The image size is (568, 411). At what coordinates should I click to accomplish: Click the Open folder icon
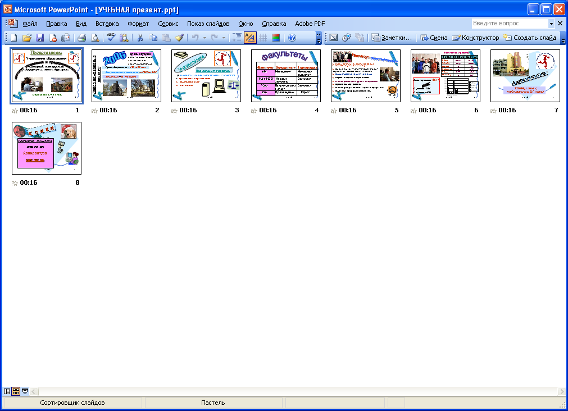tap(27, 38)
